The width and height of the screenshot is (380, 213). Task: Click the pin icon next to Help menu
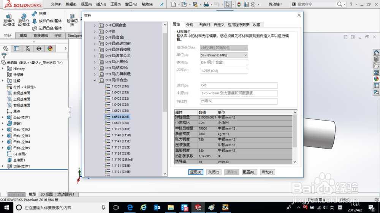click(x=161, y=4)
